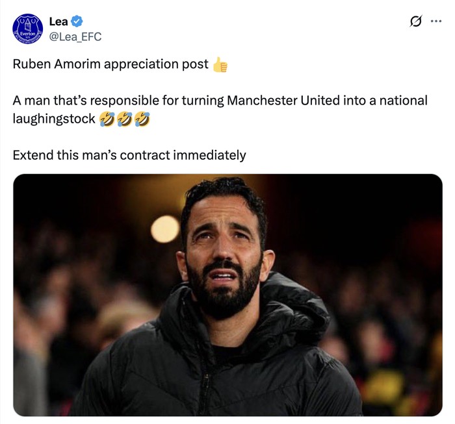Screen dimensions: 455x424
Task: Click the Everton crest profile avatar
Action: click(x=29, y=30)
